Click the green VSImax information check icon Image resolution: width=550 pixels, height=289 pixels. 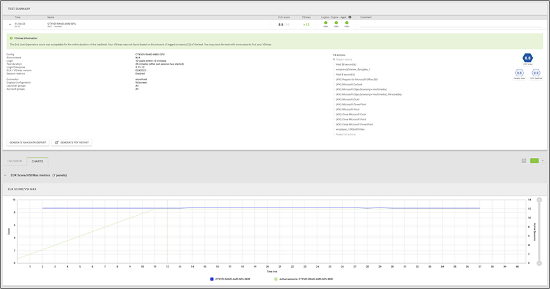pos(11,38)
